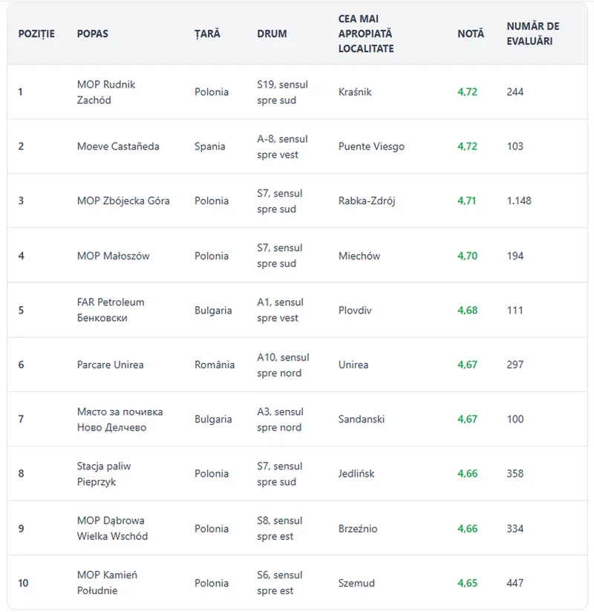Click MOP Kamień Południe entry
Image resolution: width=594 pixels, height=612 pixels.
click(107, 583)
